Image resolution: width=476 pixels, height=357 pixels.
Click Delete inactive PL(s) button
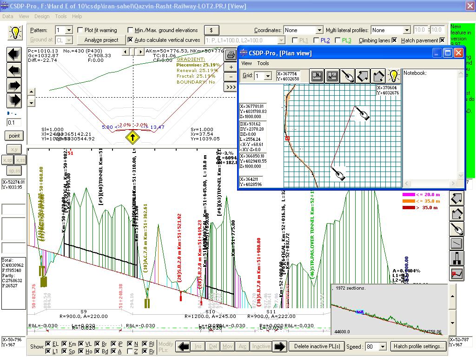pos(317,346)
